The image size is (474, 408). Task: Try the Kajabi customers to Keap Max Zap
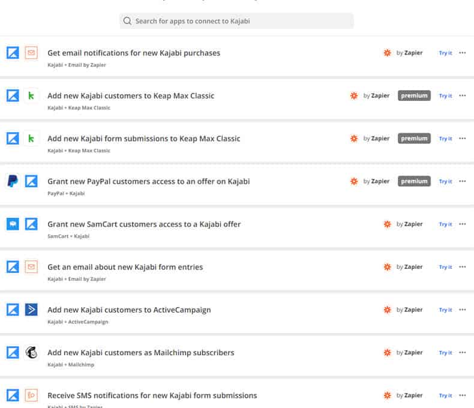[446, 96]
